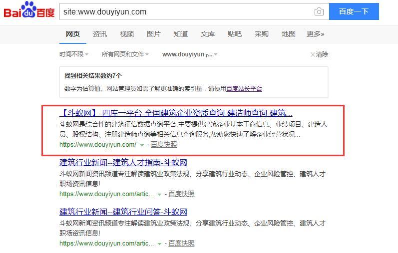Image resolution: width=398 pixels, height=253 pixels.
Task: Switch to the 网页 tab
Action: (73, 34)
